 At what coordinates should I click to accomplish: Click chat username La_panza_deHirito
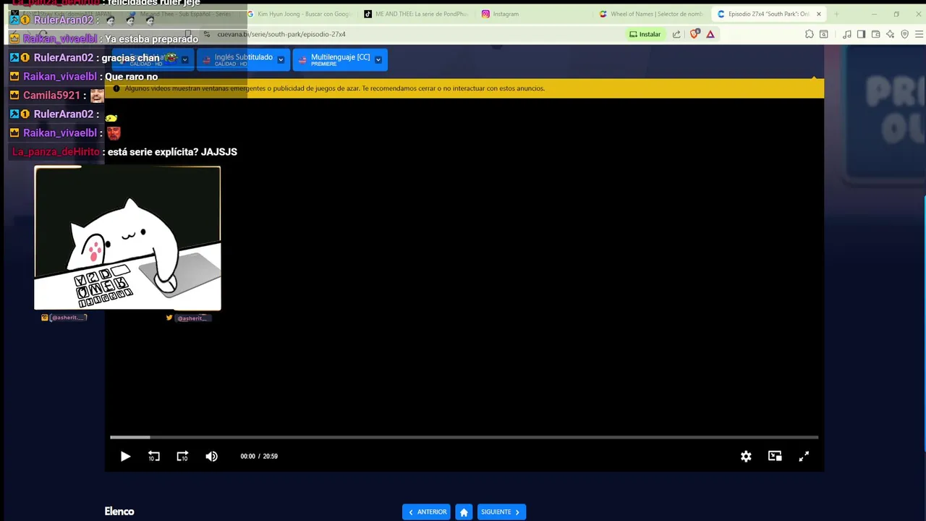coord(56,152)
